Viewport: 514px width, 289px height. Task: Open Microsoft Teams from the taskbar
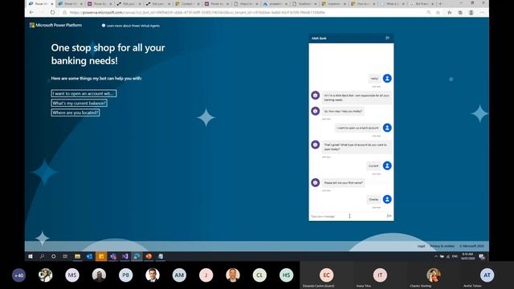pos(113,256)
